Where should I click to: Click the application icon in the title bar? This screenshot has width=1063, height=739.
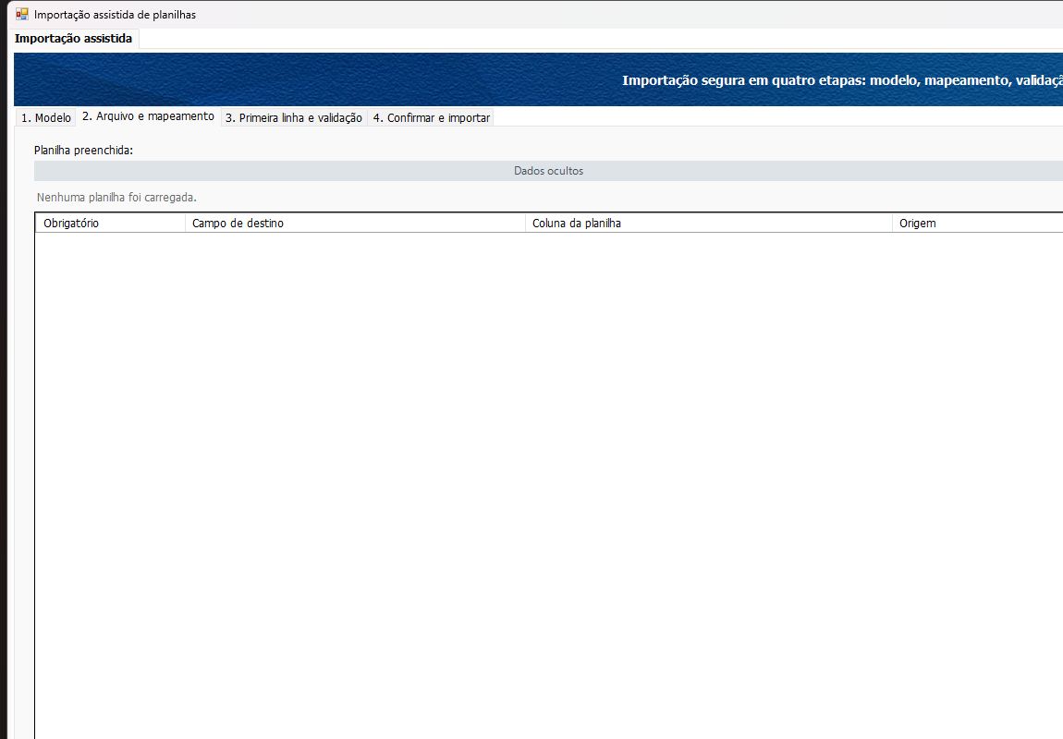click(21, 14)
